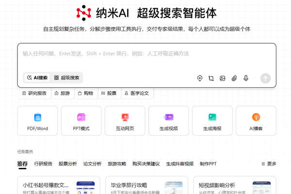Open the 互动网页 tool card
Screen dimensions: 291x194
[125, 121]
